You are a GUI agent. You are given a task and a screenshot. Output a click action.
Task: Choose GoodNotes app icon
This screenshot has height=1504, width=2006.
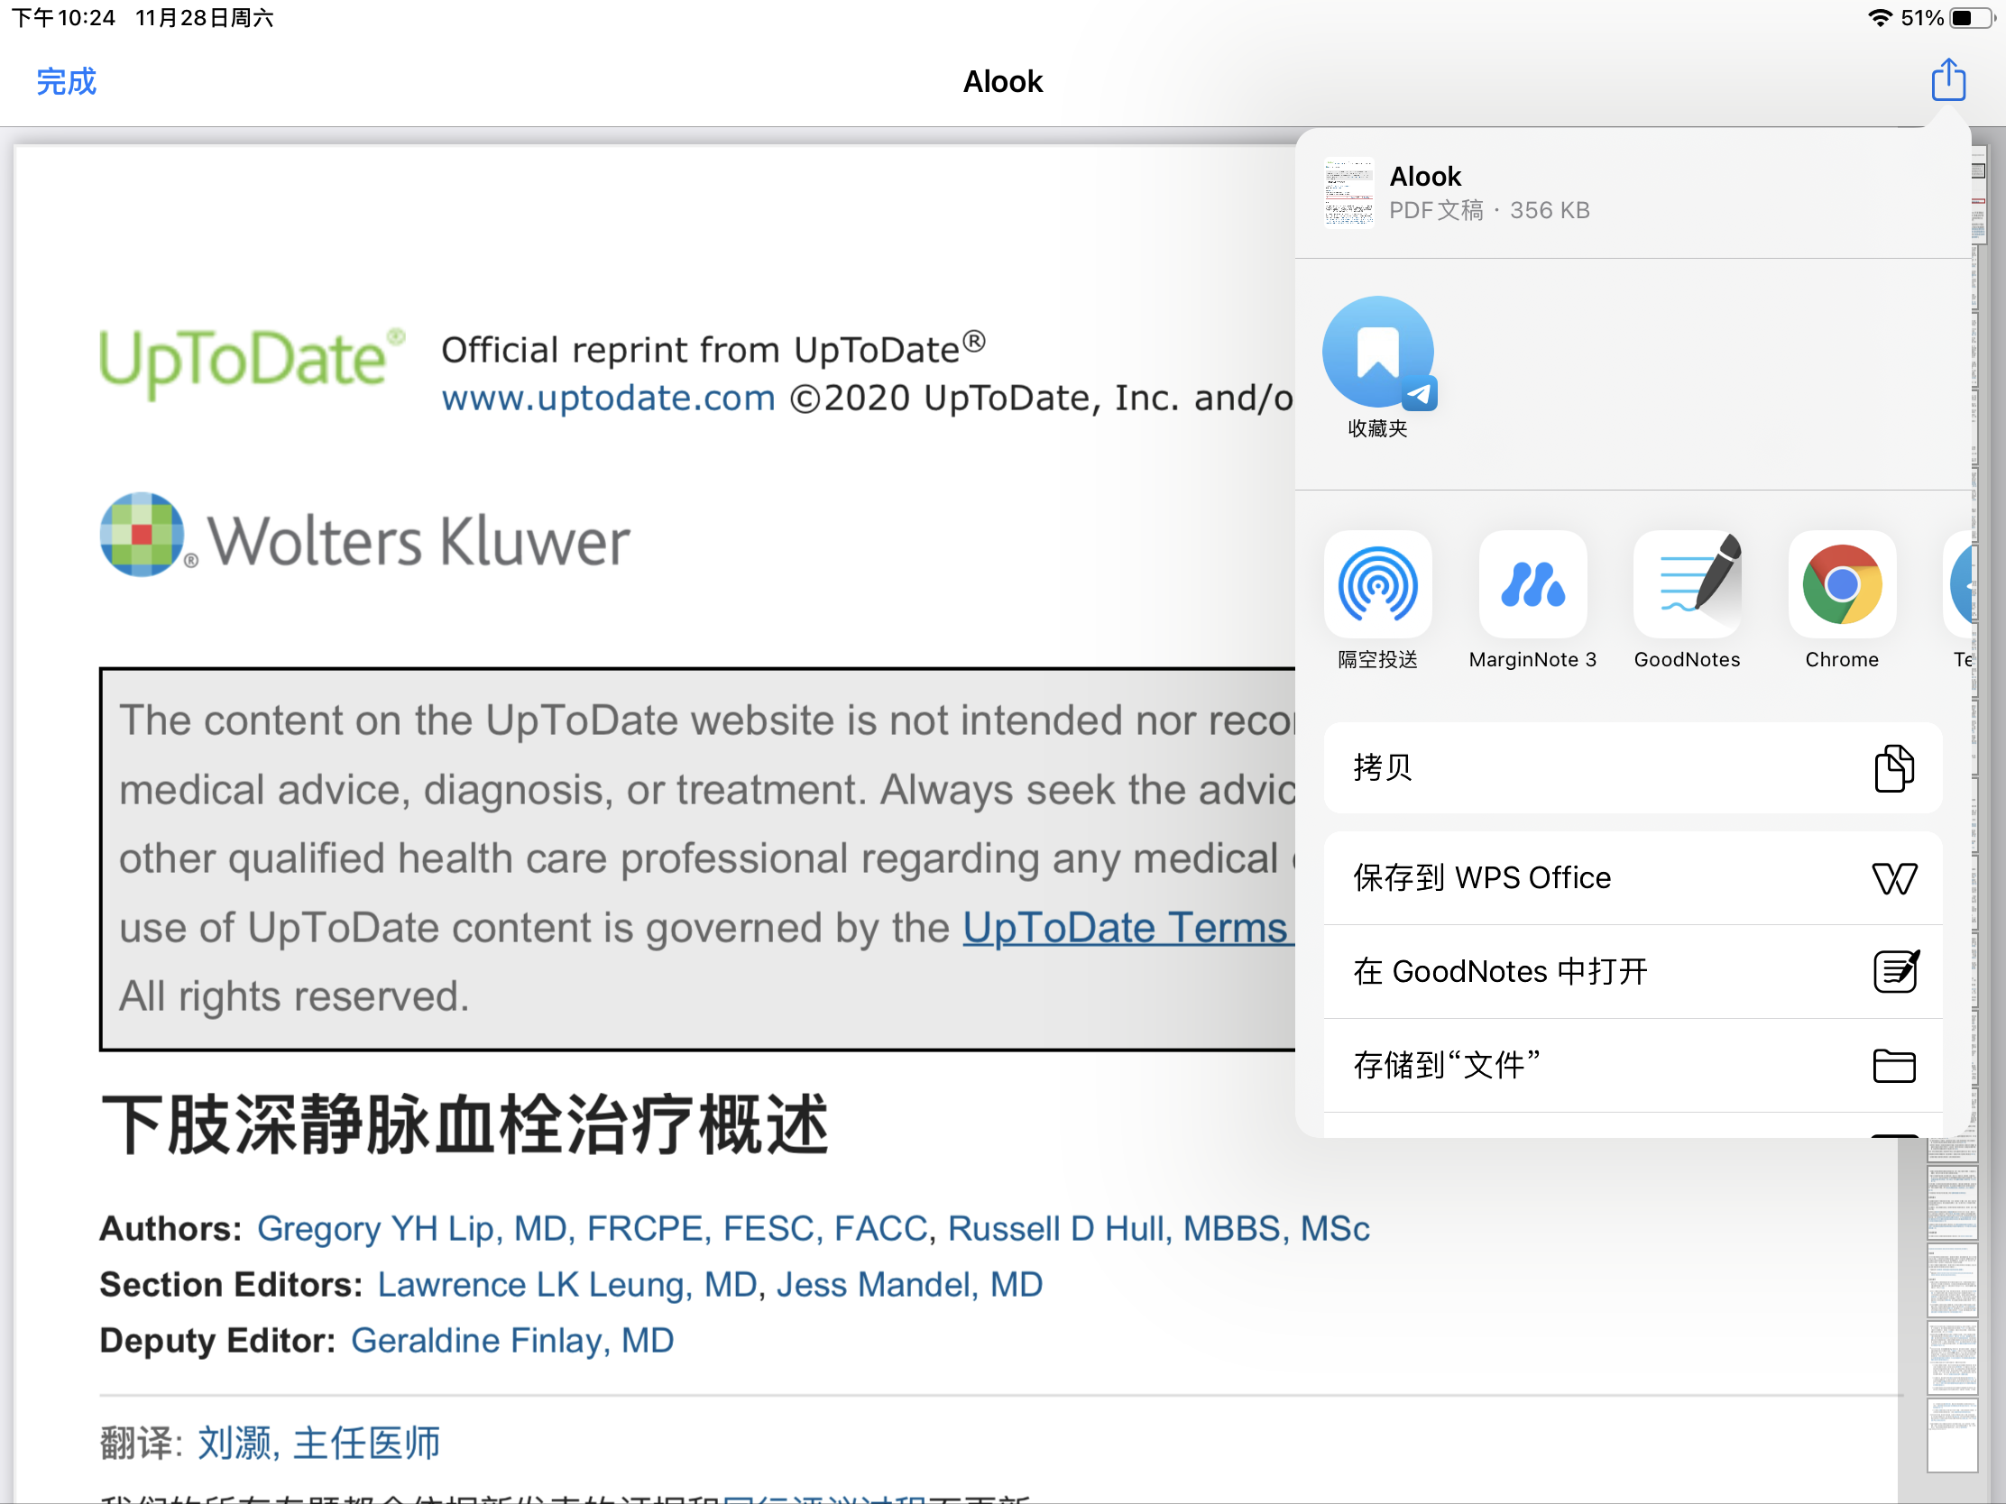tap(1687, 584)
